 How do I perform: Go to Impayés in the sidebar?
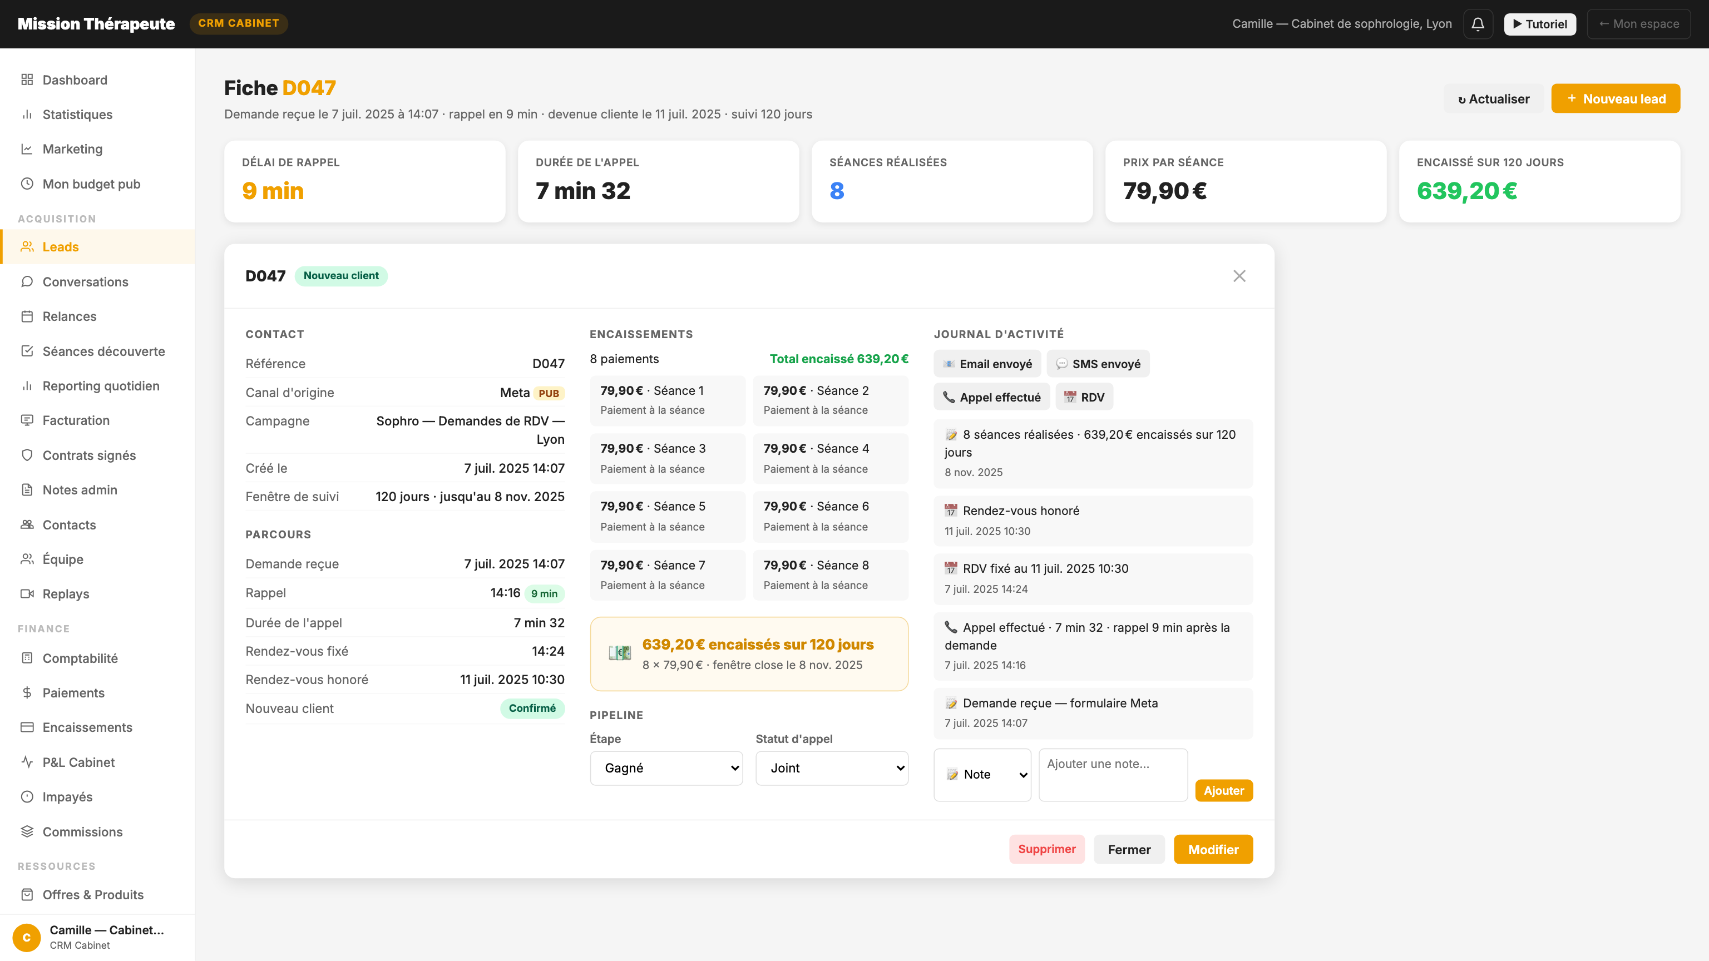pyautogui.click(x=97, y=796)
